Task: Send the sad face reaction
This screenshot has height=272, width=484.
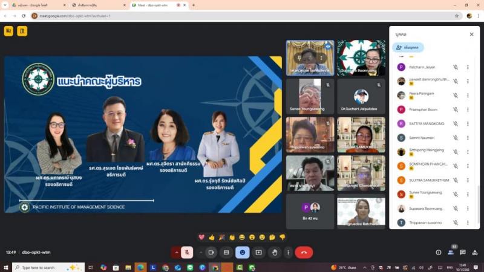Action: tap(262, 237)
